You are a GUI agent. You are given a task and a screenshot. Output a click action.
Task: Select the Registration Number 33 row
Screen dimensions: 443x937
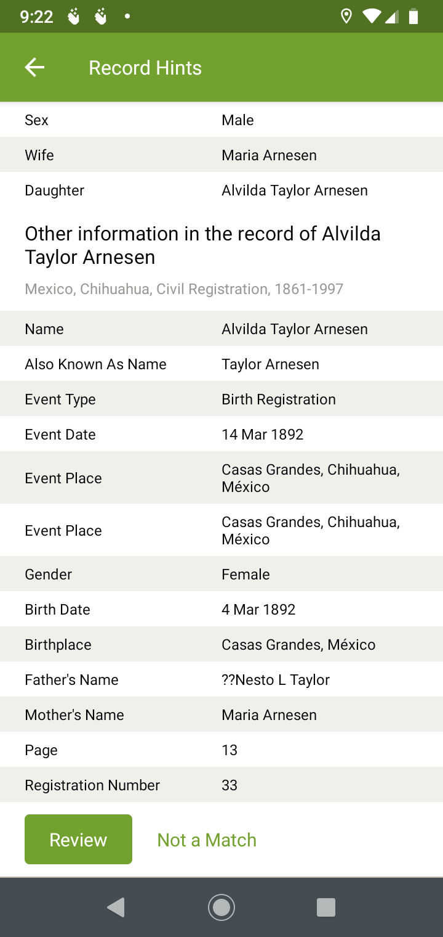[x=221, y=785]
